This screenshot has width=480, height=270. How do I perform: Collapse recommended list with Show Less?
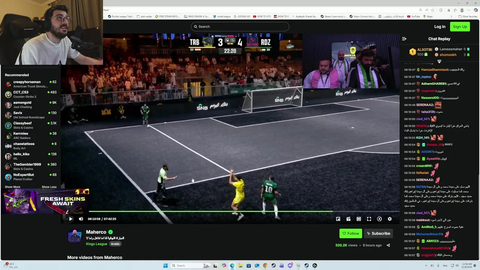pyautogui.click(x=49, y=187)
